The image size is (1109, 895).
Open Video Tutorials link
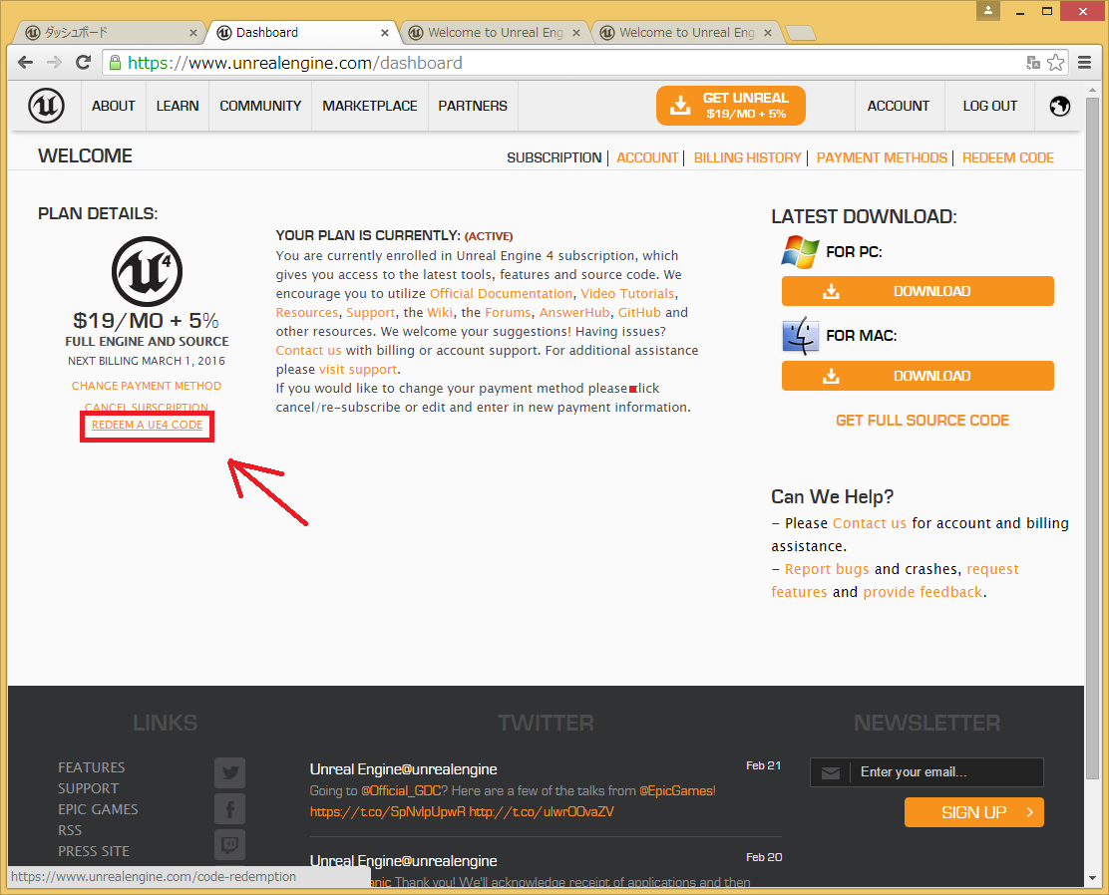[x=627, y=293]
